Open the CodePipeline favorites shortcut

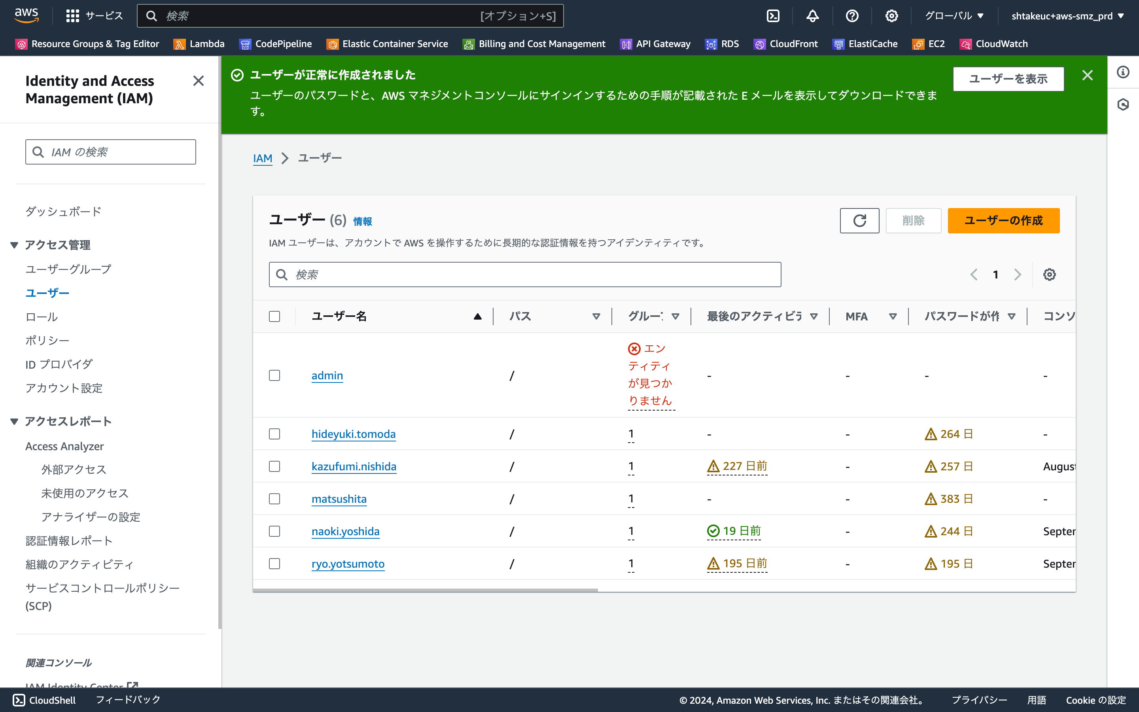(x=275, y=44)
